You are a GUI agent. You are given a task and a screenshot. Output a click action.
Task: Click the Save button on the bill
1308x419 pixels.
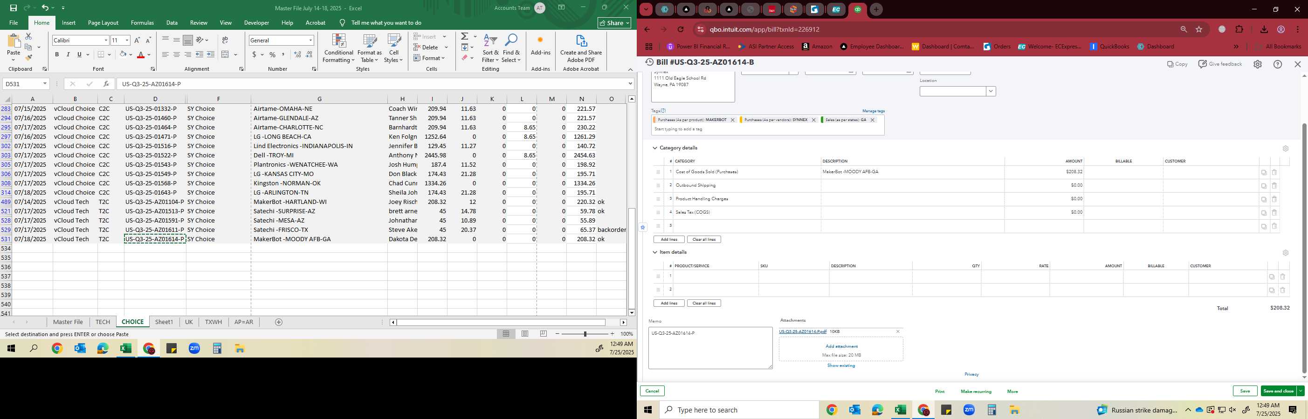[1245, 391]
